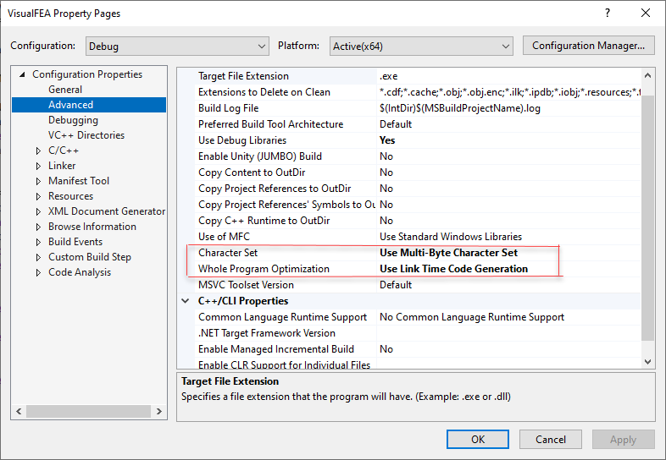Expand the XML Document Generator arrow
Viewport: 666px width, 460px height.
(38, 212)
